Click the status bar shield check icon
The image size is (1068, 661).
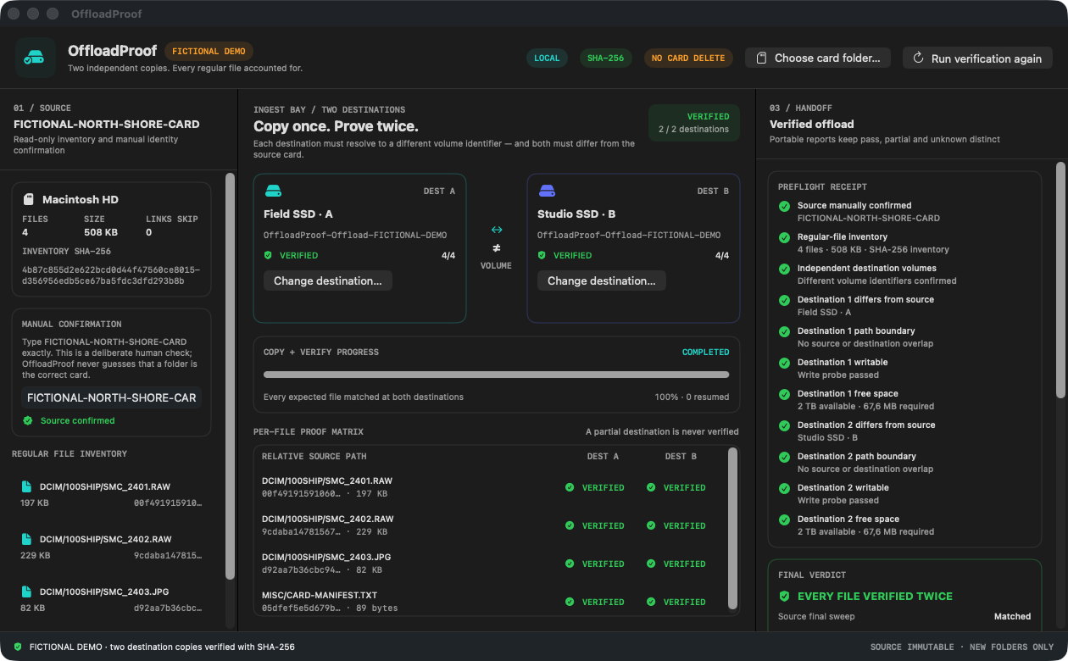pyautogui.click(x=17, y=647)
